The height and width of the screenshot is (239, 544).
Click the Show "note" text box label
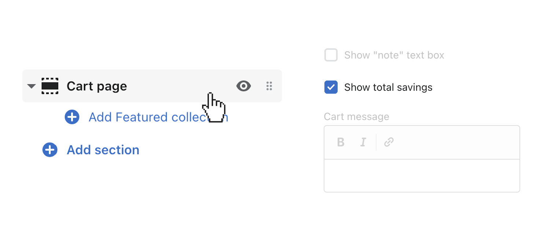394,55
